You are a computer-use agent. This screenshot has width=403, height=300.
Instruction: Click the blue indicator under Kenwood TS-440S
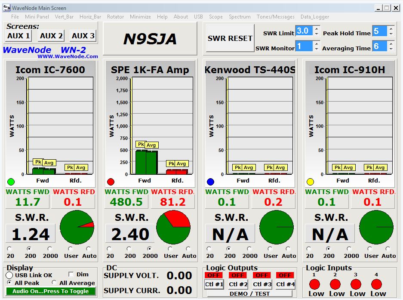coord(210,182)
